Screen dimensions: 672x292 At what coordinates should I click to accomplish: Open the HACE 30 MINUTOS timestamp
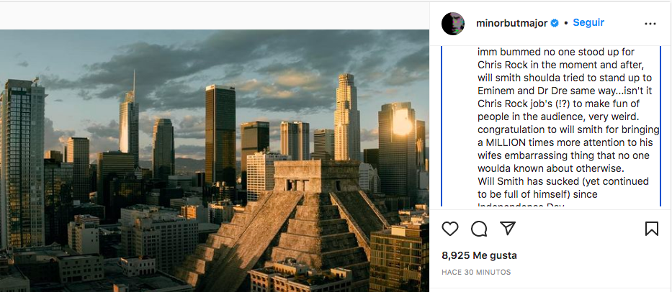coord(476,273)
